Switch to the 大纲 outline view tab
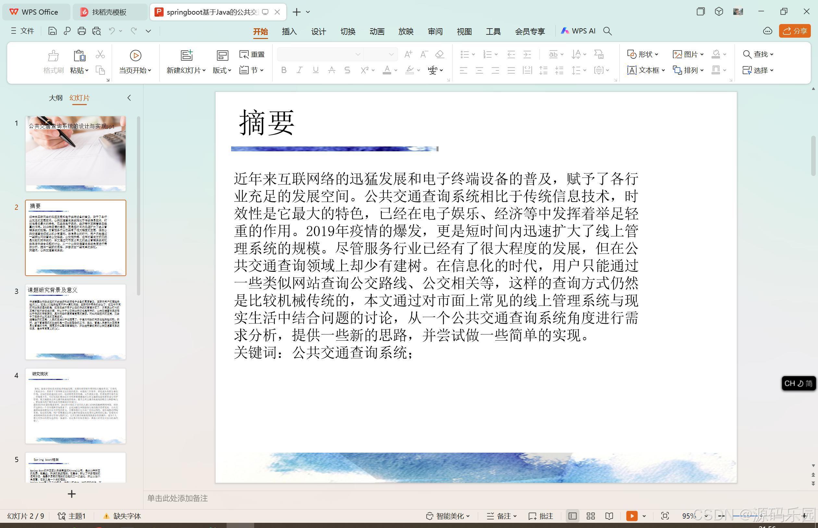This screenshot has width=818, height=528. click(56, 98)
